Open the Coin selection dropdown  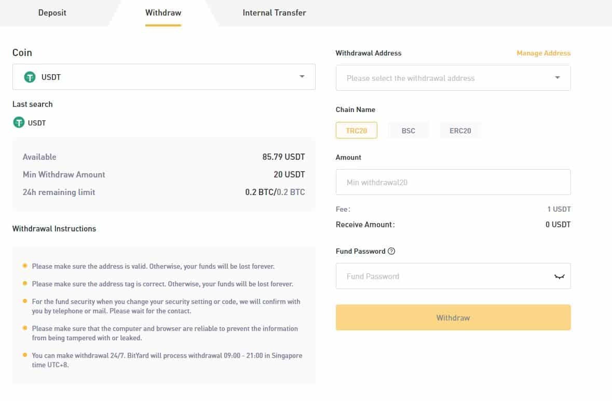coord(164,77)
